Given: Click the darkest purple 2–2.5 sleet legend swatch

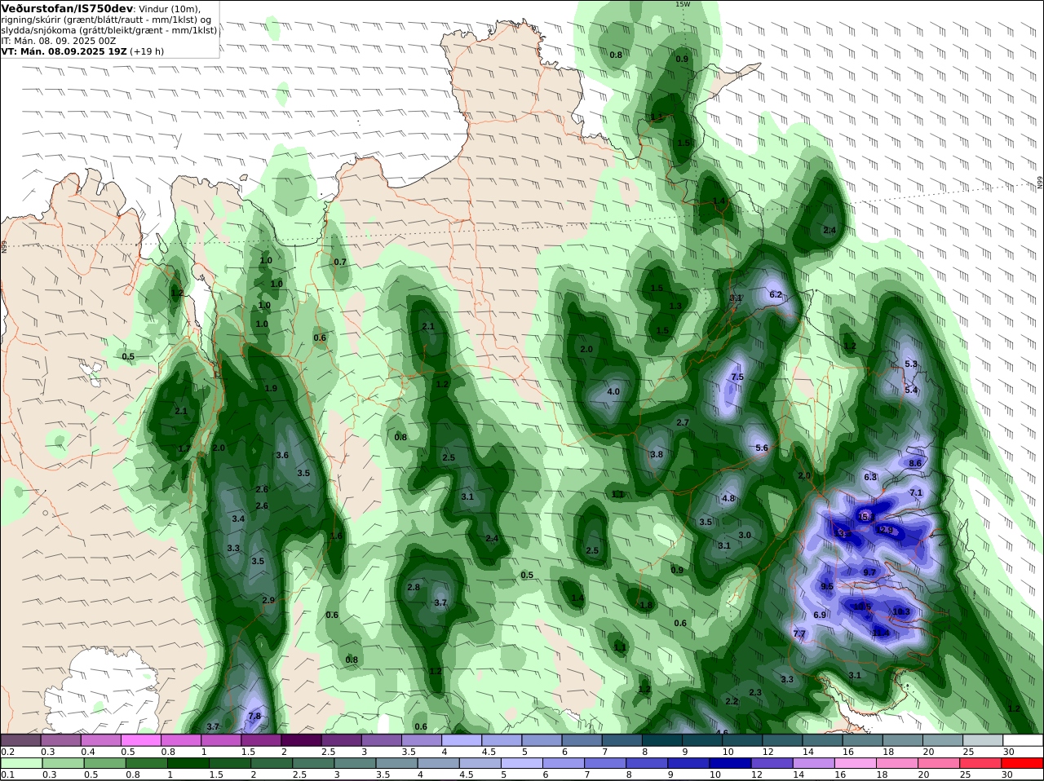Looking at the screenshot, I should click(x=301, y=740).
